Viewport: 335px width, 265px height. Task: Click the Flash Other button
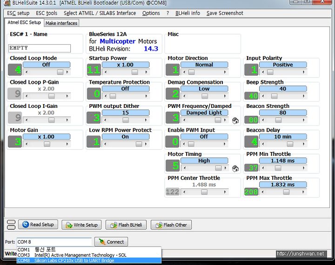[x=171, y=225]
